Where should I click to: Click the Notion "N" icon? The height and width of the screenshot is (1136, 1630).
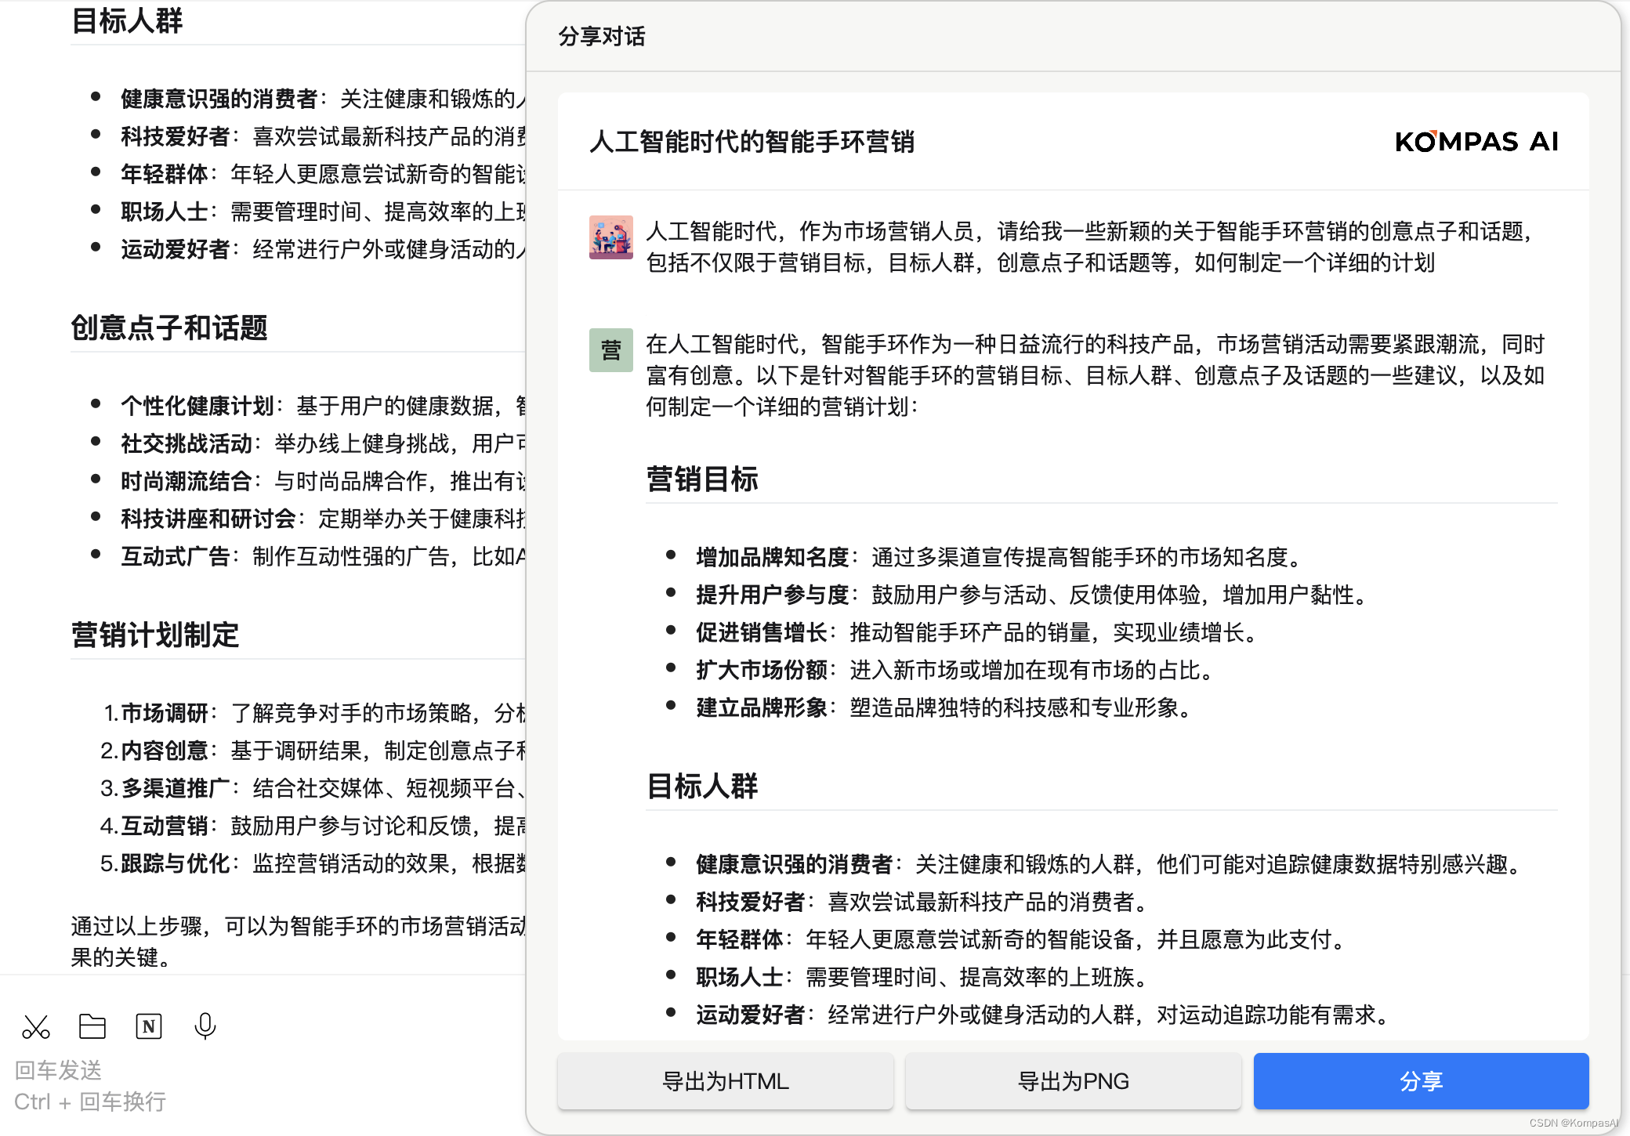(x=149, y=1026)
